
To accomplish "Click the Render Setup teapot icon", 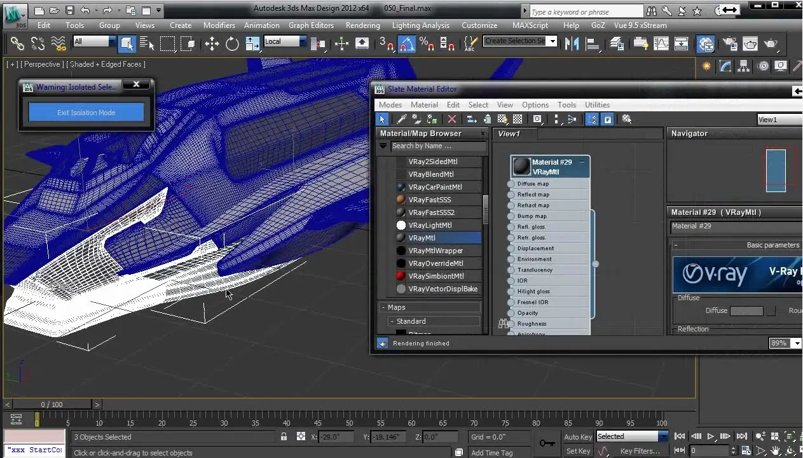I will click(731, 43).
